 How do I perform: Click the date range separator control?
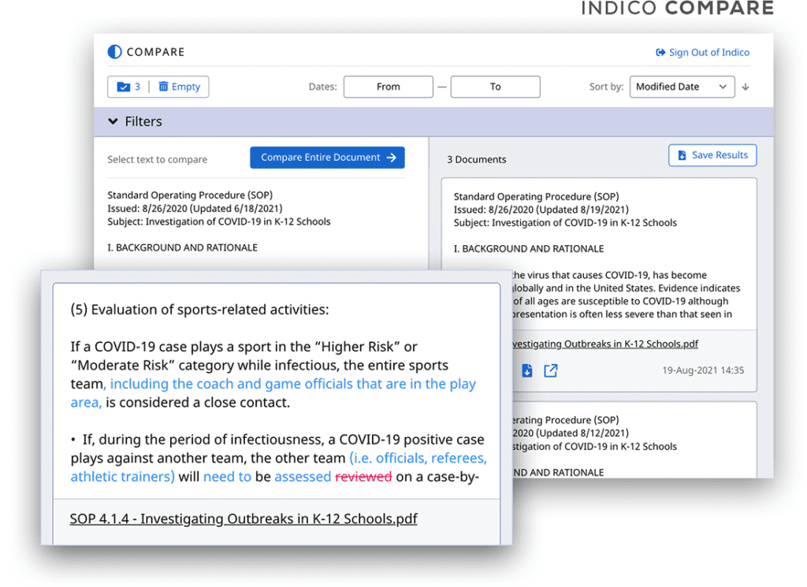[442, 87]
